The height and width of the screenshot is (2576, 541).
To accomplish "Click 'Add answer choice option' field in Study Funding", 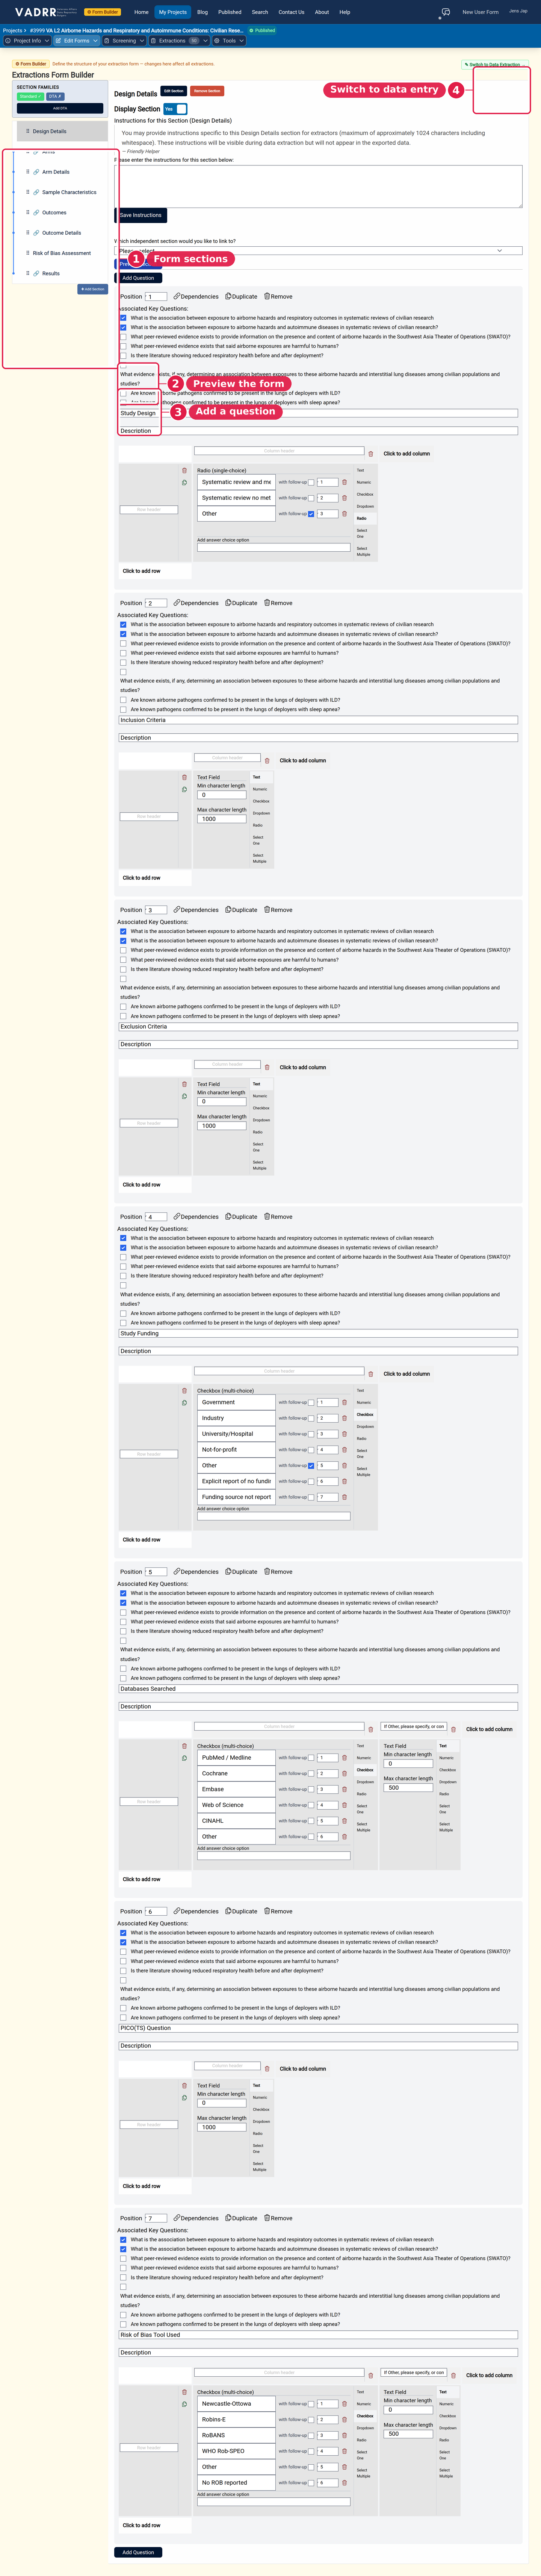I will tap(274, 1516).
